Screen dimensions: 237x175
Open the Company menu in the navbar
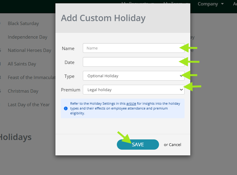[x=210, y=4]
